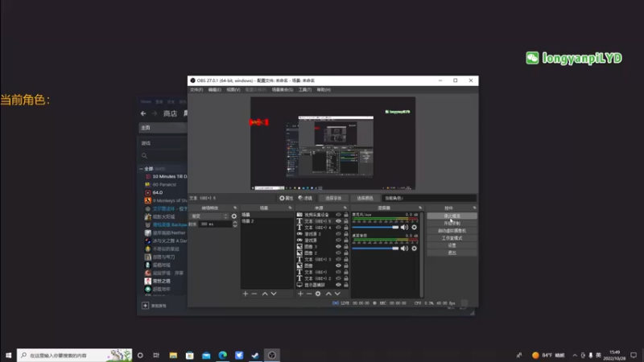644x362 pixels.
Task: Remove selected source with minus icon
Action: (309, 294)
